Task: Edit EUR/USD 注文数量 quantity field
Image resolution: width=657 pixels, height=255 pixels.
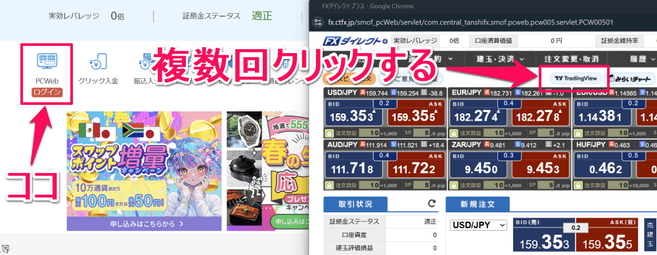Action: tap(618, 132)
